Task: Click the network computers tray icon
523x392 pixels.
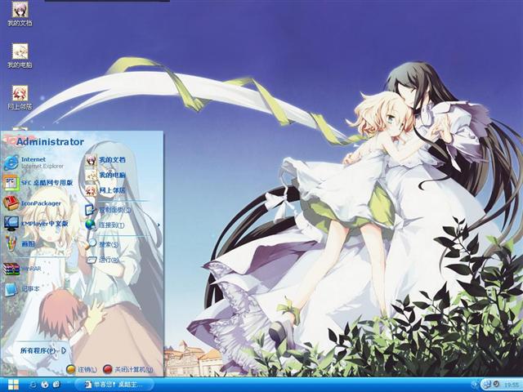Action: tap(487, 384)
